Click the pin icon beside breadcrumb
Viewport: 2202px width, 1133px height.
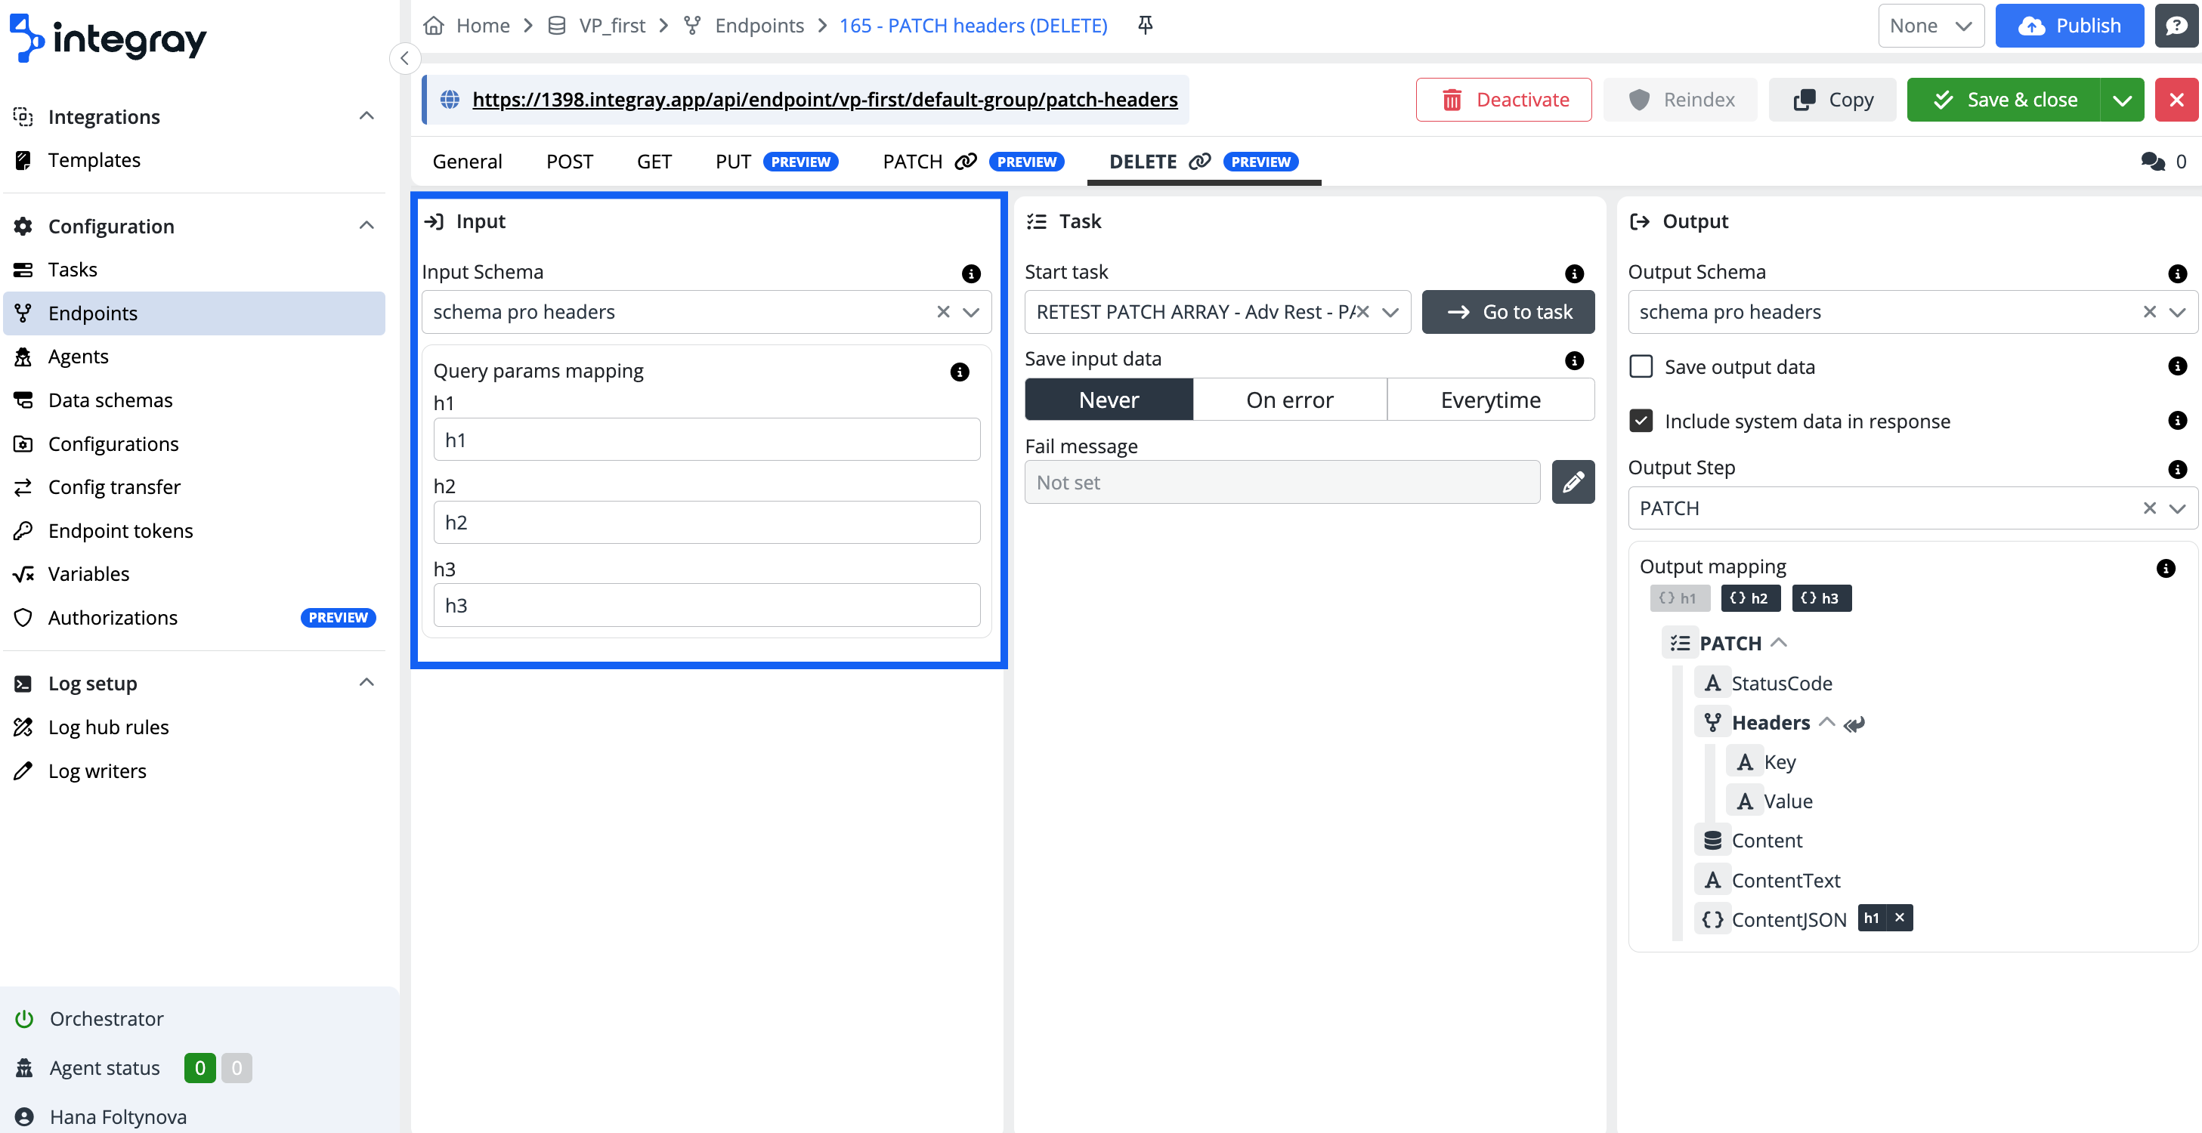pos(1146,26)
